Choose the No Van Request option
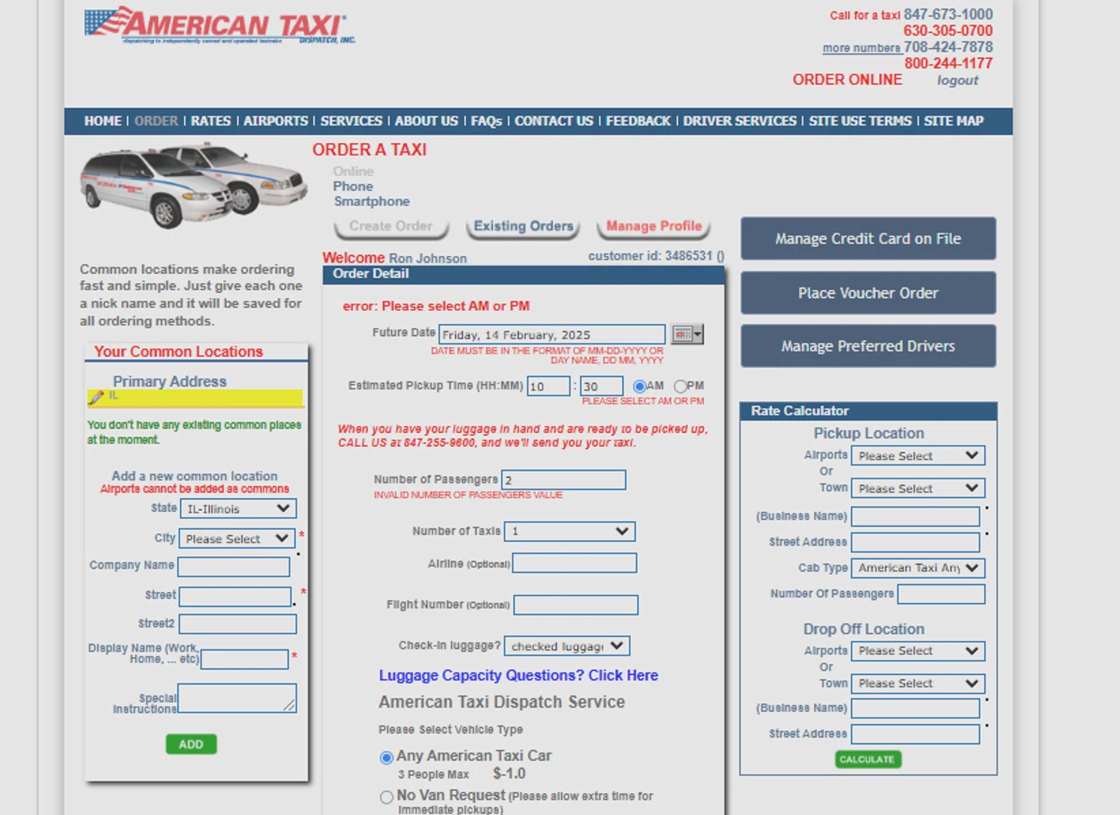The image size is (1120, 815). [x=387, y=797]
